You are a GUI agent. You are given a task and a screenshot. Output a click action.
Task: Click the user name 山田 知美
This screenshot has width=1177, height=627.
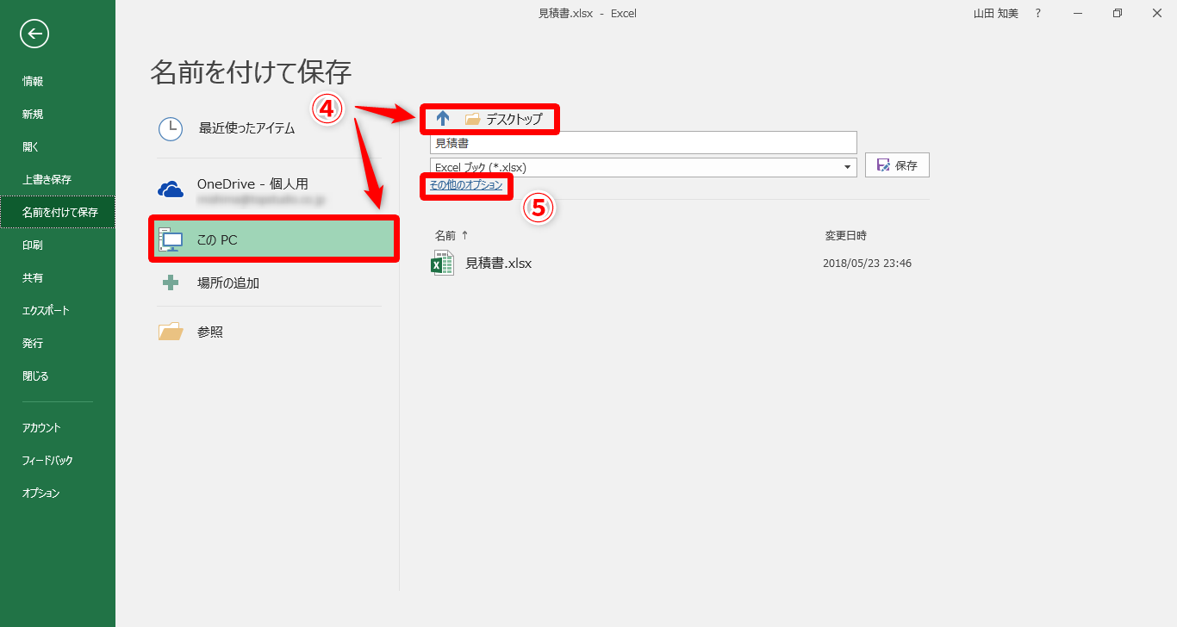tap(994, 13)
